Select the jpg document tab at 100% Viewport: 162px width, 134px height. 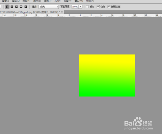(x=30, y=12)
